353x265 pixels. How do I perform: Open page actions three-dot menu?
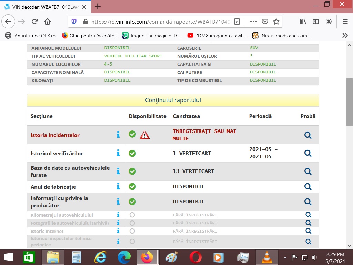253,22
